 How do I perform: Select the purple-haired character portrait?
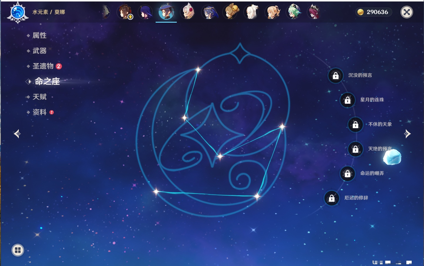tap(145, 12)
